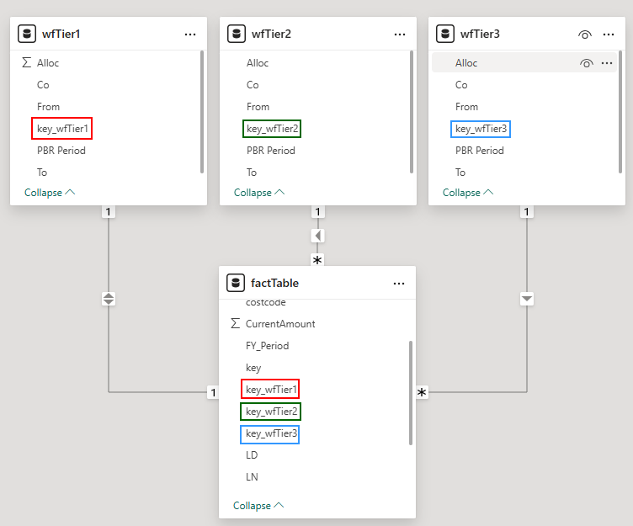Click the wfTier1 table database icon

click(x=27, y=34)
